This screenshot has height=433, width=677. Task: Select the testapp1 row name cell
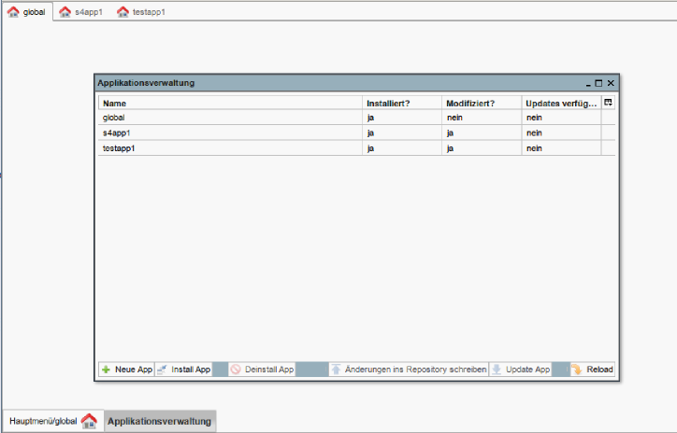click(230, 148)
